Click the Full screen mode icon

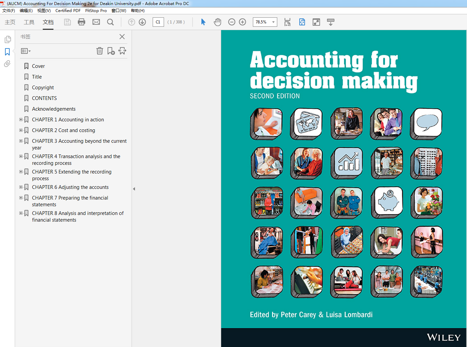(x=316, y=22)
